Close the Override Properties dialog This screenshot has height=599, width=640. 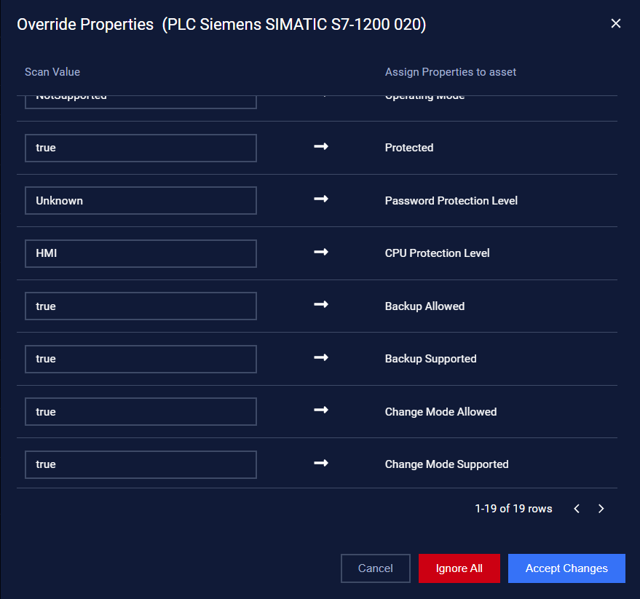coord(615,23)
